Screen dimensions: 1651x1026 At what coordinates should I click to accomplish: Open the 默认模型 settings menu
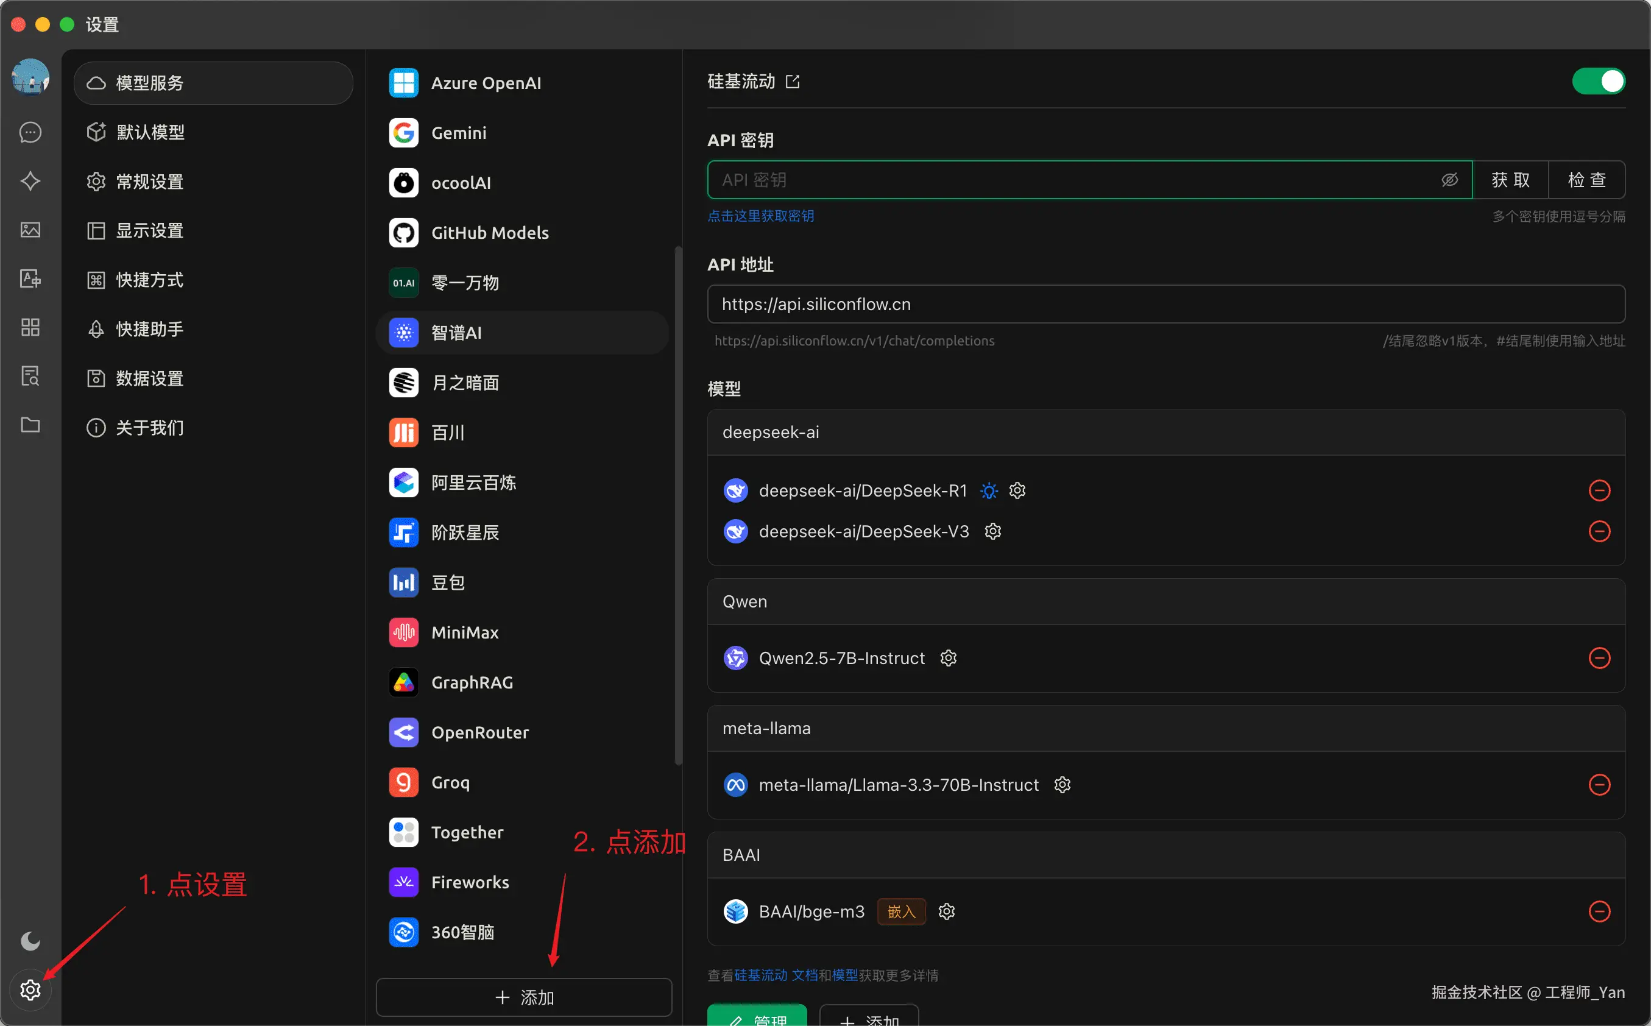150,132
